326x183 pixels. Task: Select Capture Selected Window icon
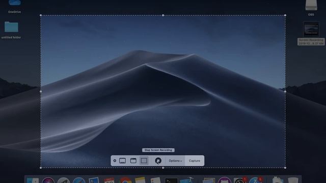pos(133,161)
